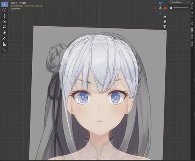Click the blue Z axis gizmo ball

[160, 3]
